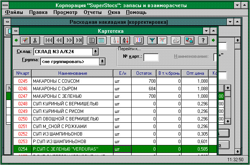The height and width of the screenshot is (165, 250).
Task: Jump to the first record button
Action: coord(49,40)
